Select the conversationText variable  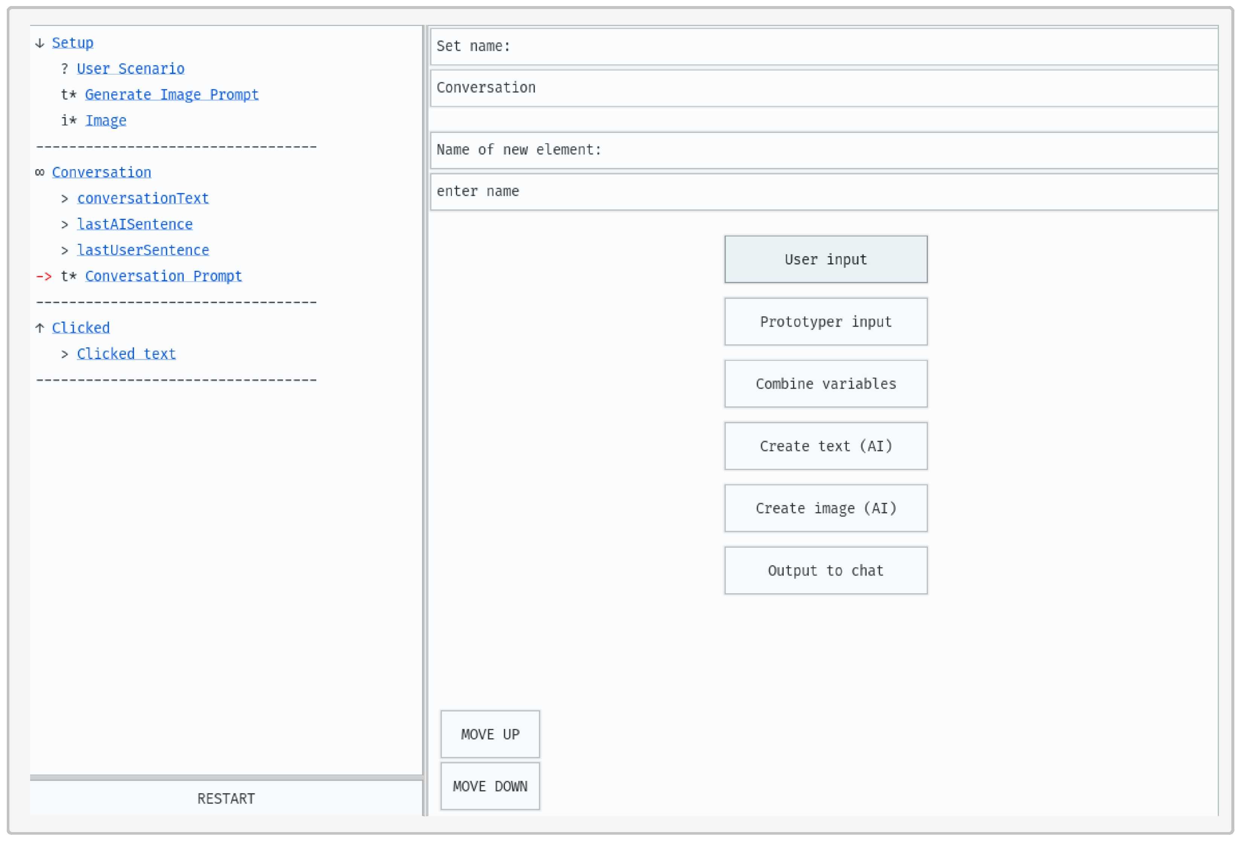(142, 199)
